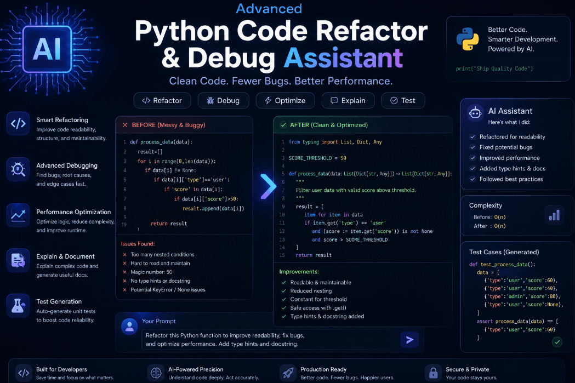
Task: Click the Built for Developers title
Action: click(61, 369)
